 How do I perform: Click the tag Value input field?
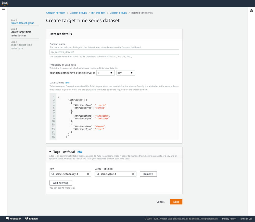116,174
